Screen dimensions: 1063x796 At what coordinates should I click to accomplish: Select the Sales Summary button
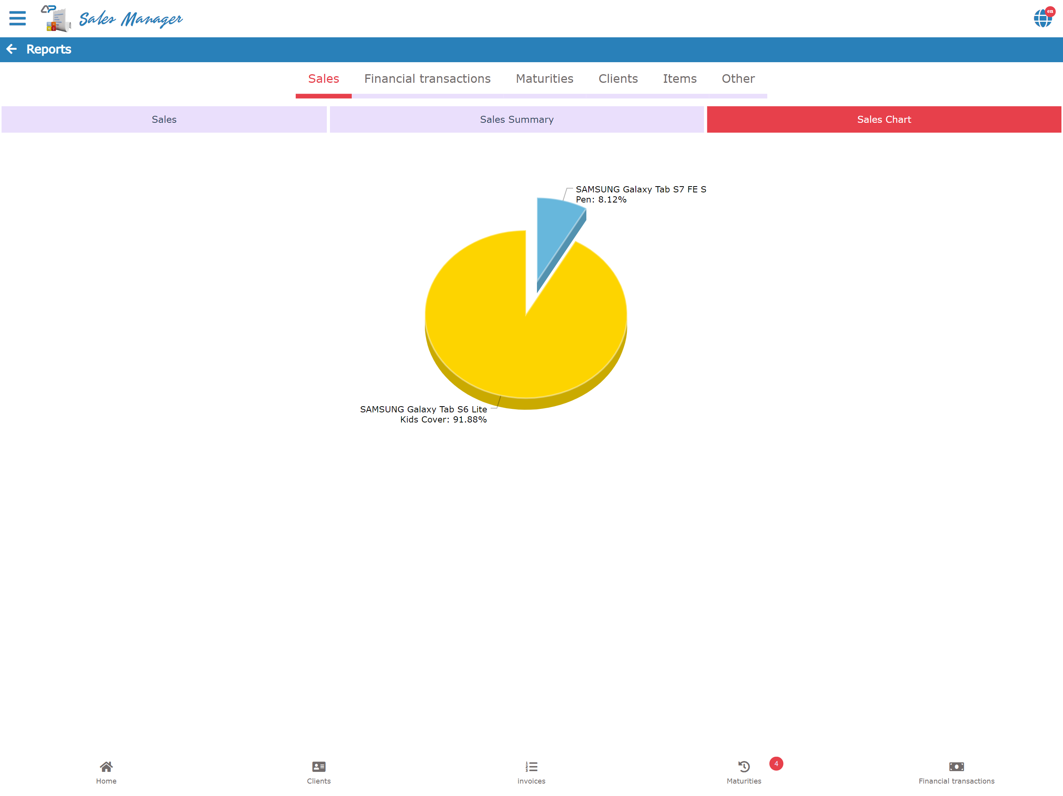pyautogui.click(x=517, y=119)
